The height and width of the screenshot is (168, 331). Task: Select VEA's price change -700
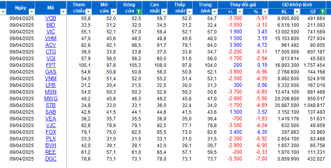(x=237, y=118)
